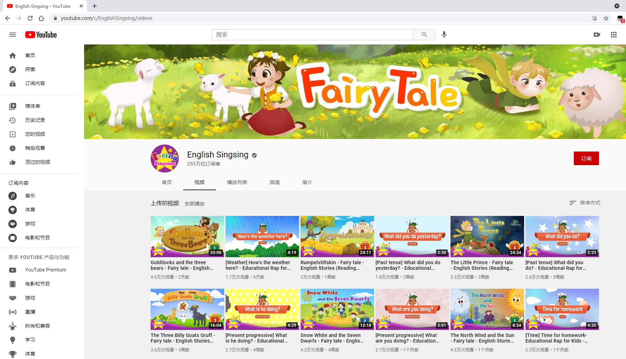Screen dimensions: 626x359
Task: Open Snow White and the Seven Dwarfs title
Action: pyautogui.click(x=332, y=338)
